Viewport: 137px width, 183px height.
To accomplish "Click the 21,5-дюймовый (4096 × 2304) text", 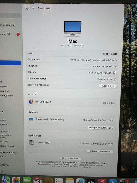I will click(x=98, y=120).
